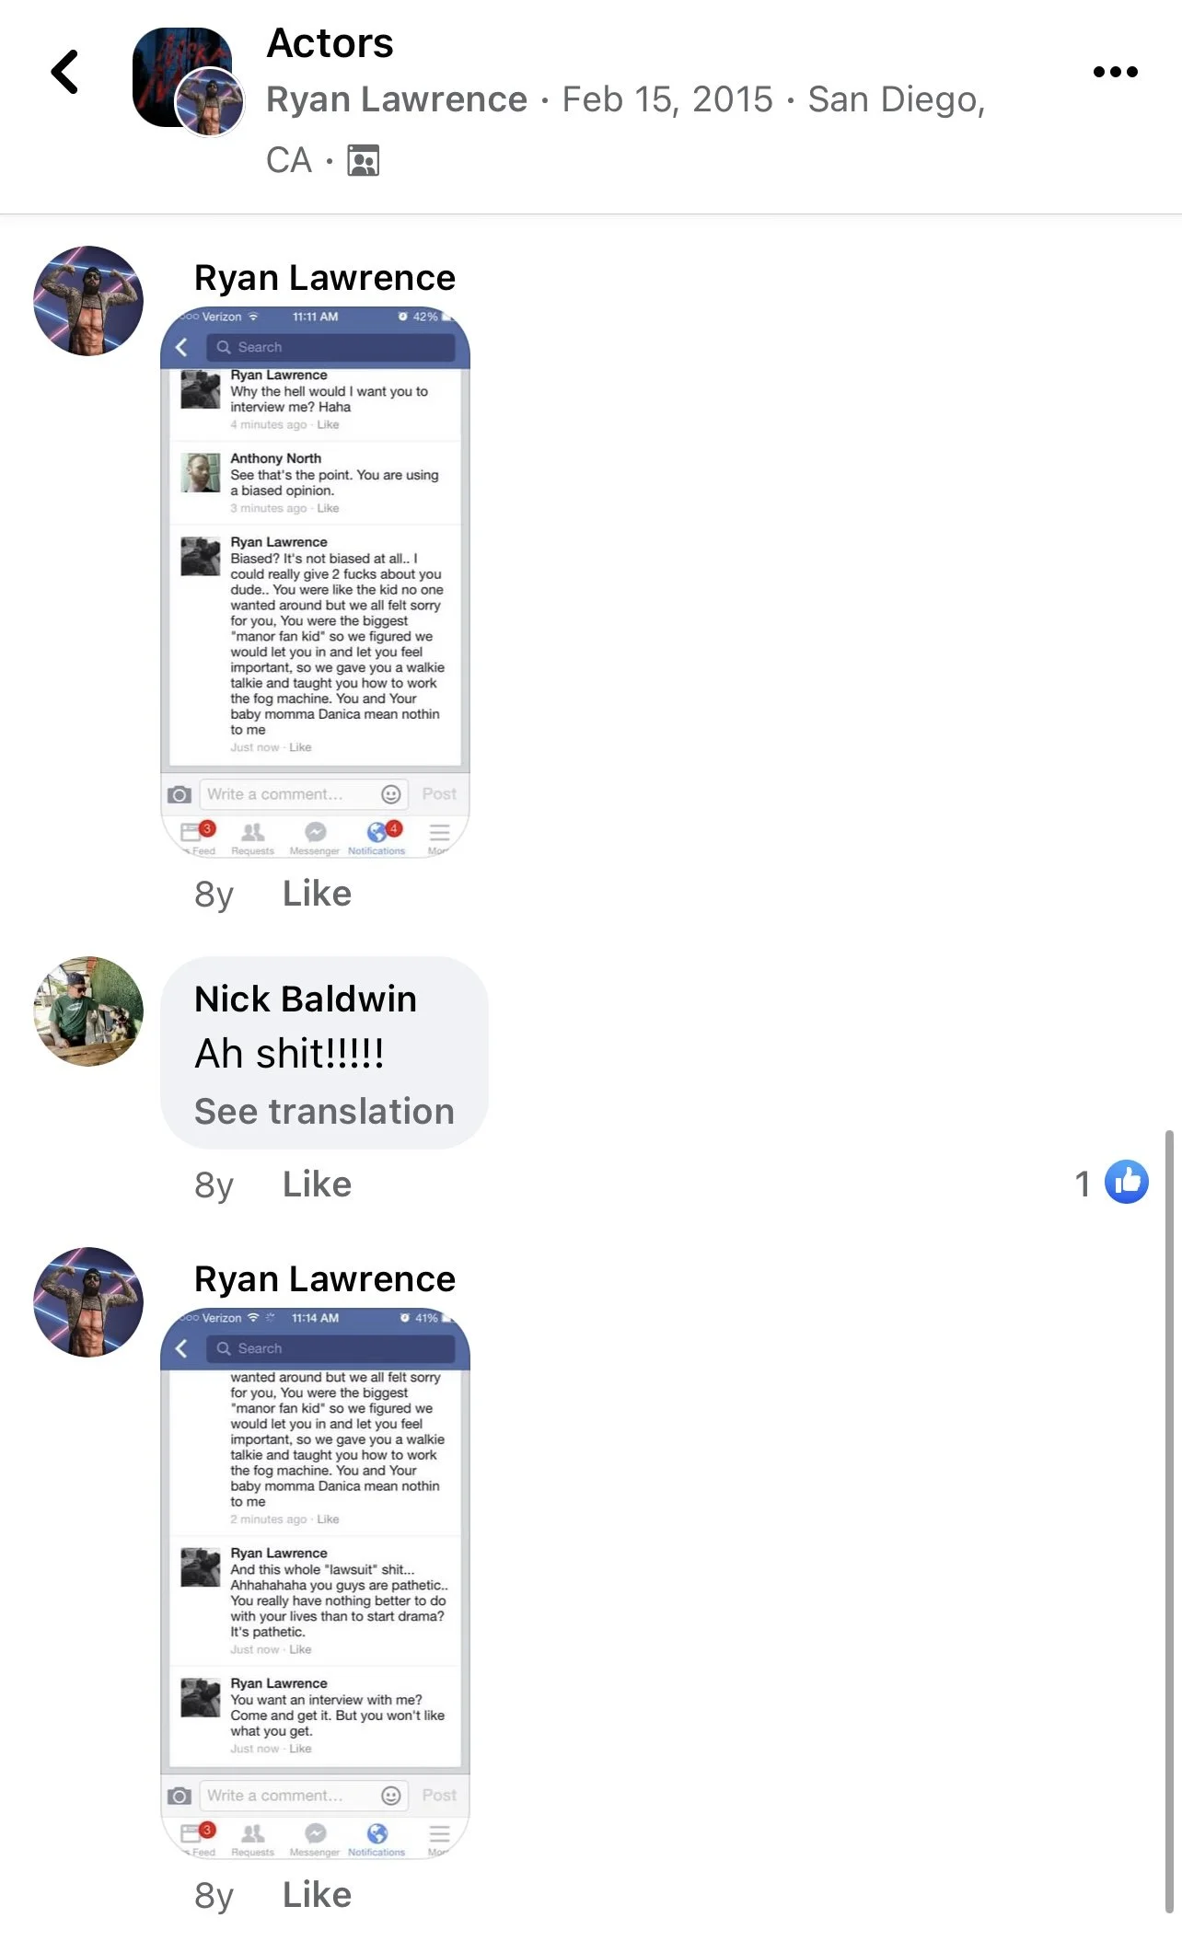The height and width of the screenshot is (1941, 1182).
Task: Open Ryan Lawrence's avatar on first comment
Action: [x=88, y=301]
